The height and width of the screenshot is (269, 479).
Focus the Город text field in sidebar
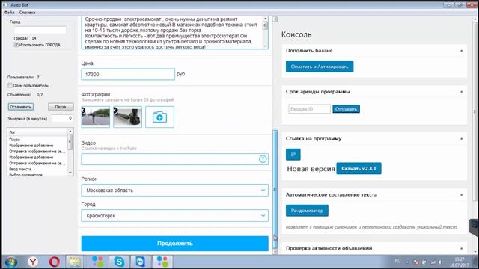(x=40, y=30)
